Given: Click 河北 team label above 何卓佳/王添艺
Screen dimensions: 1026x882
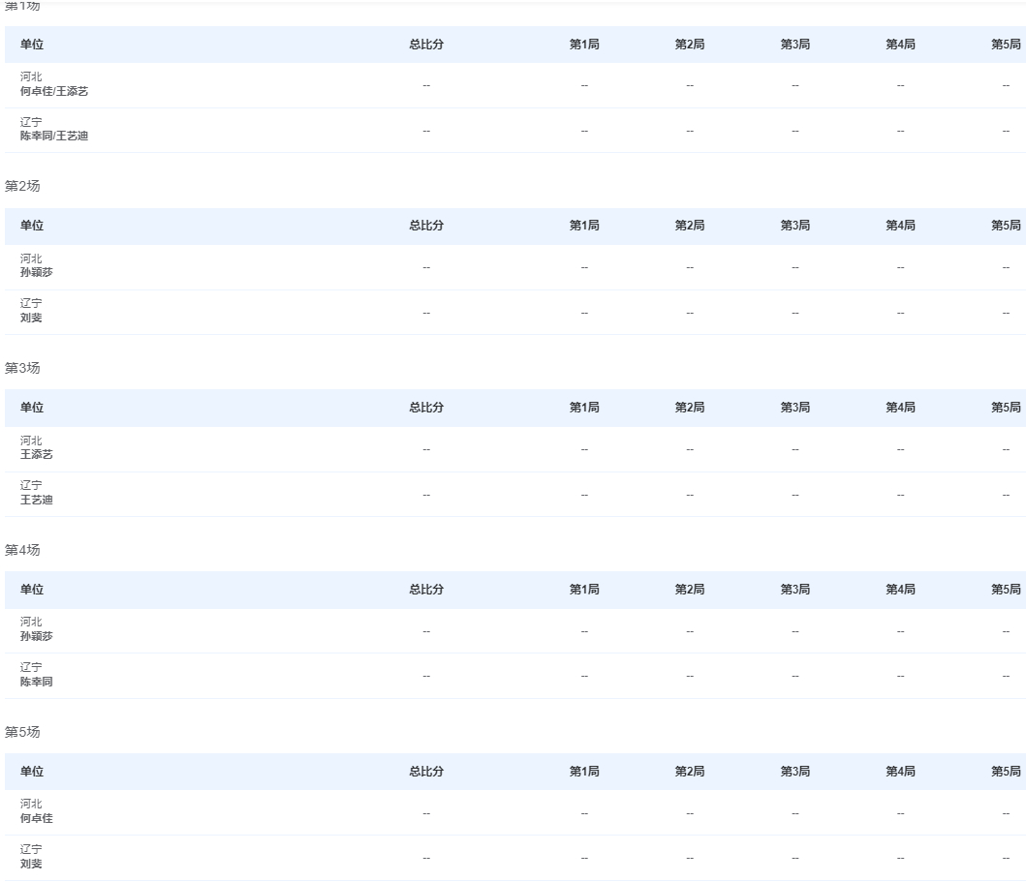Looking at the screenshot, I should [x=31, y=77].
